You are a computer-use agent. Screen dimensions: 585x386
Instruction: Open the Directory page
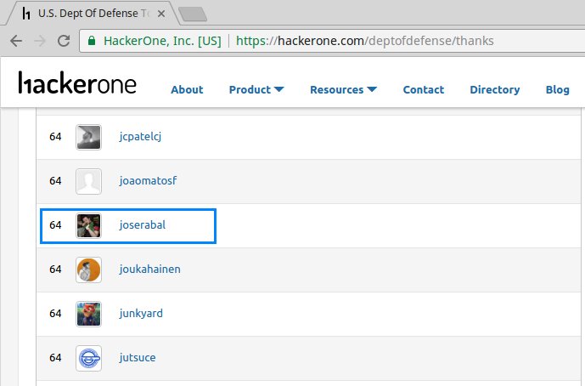(495, 89)
